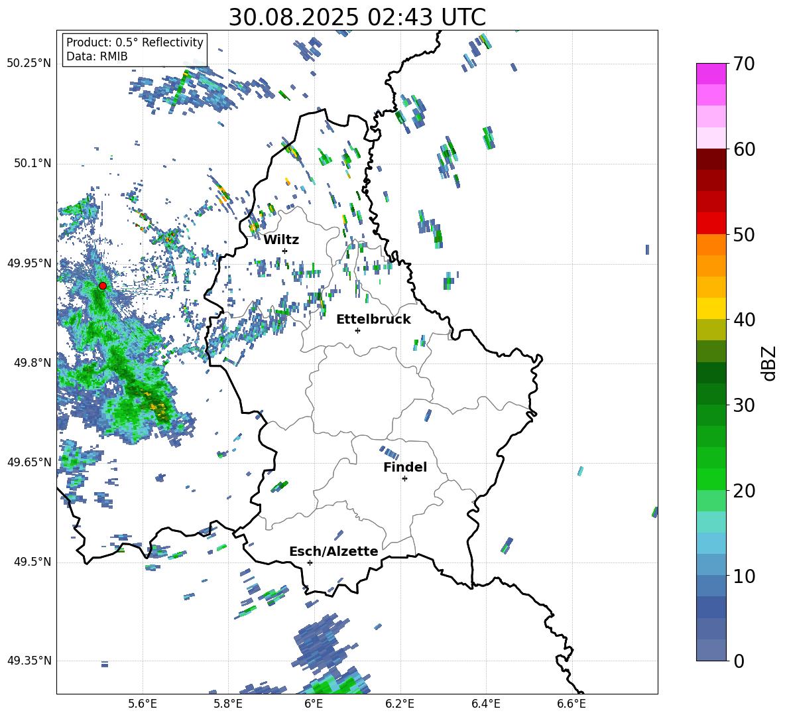This screenshot has width=785, height=717.
Task: Click the 49.35°N latitude label
Action: coord(29,661)
